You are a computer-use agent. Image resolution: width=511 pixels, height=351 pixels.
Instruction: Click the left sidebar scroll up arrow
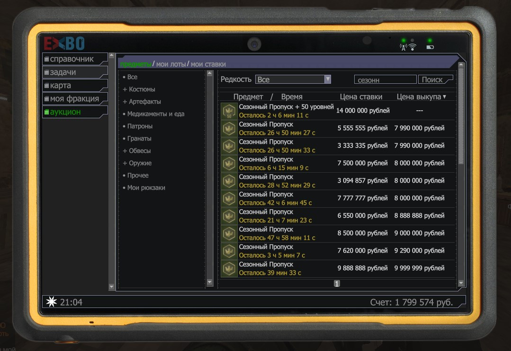point(111,55)
